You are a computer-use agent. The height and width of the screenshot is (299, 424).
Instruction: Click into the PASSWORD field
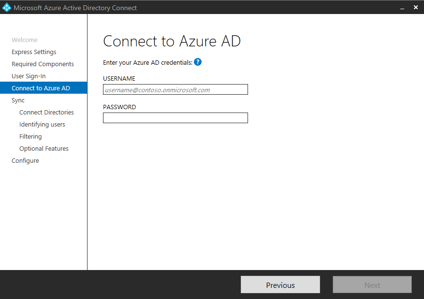pyautogui.click(x=175, y=118)
